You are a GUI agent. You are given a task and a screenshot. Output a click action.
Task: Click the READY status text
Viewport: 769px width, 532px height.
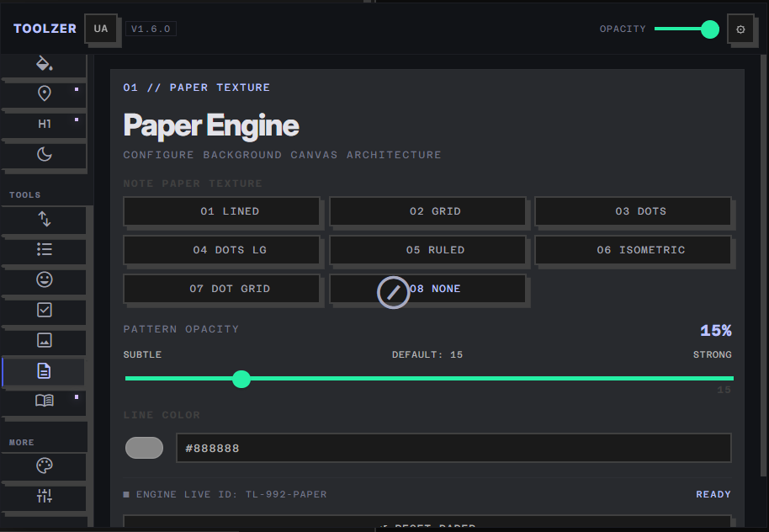(713, 495)
